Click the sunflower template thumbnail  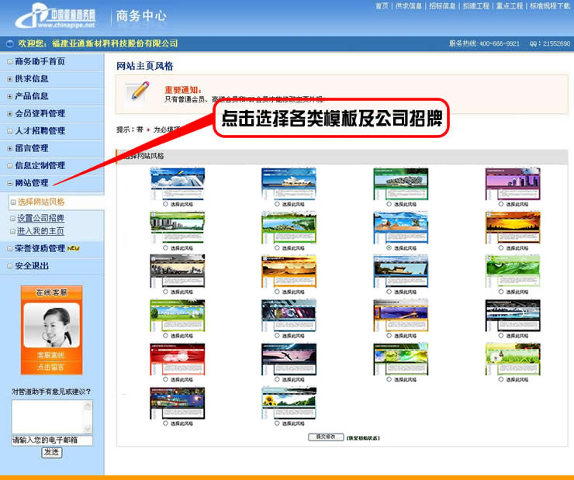coord(289,403)
